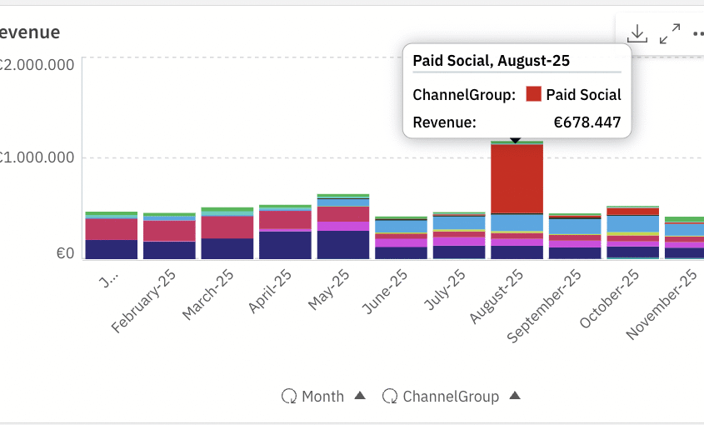Expand the chart to full screen
Screen dimensions: 704x425
coord(669,33)
